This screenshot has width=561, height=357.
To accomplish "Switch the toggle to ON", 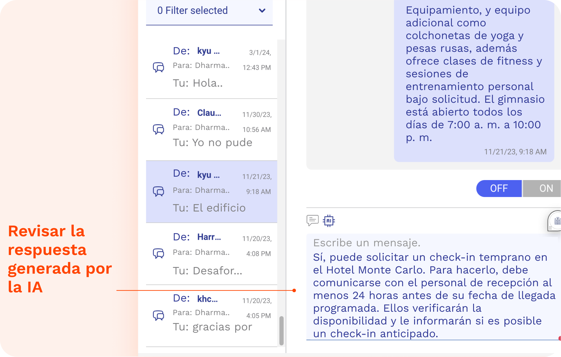I will (545, 188).
